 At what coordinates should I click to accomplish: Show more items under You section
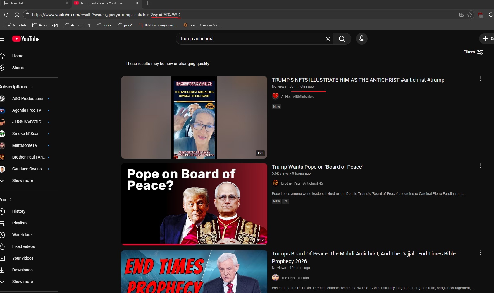point(23,282)
